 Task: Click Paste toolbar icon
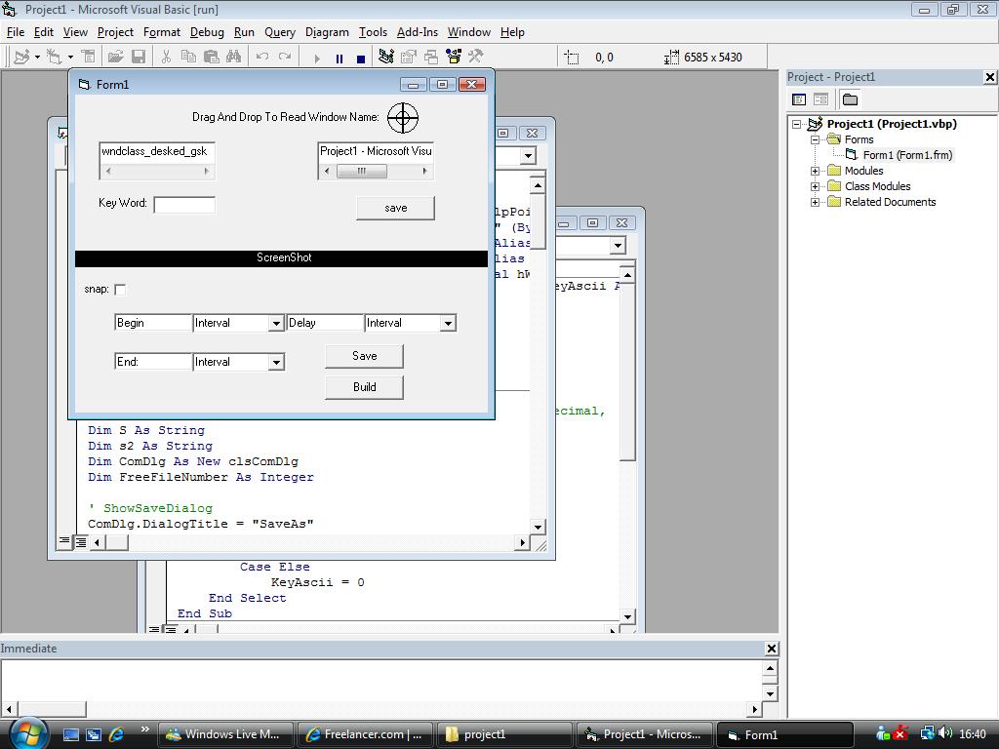pyautogui.click(x=212, y=57)
